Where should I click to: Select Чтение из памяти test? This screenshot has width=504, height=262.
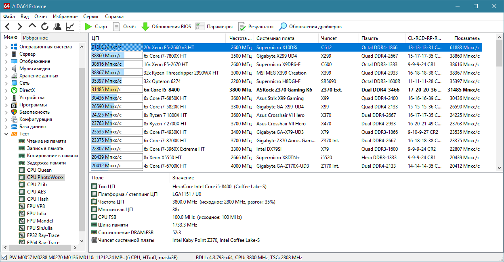(x=46, y=141)
